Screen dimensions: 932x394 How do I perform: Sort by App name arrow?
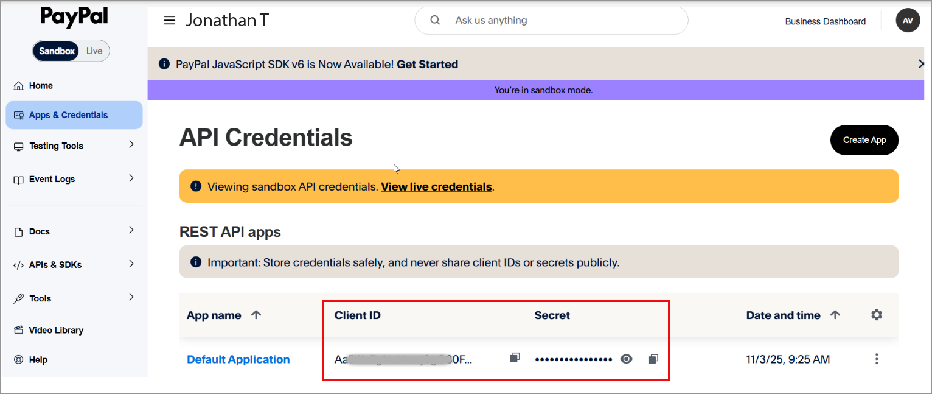point(256,315)
